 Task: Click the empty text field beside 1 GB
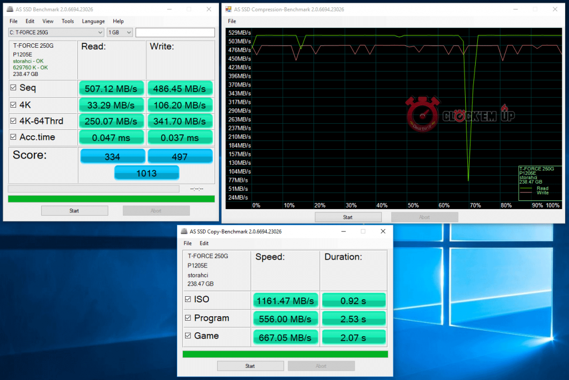tap(174, 33)
